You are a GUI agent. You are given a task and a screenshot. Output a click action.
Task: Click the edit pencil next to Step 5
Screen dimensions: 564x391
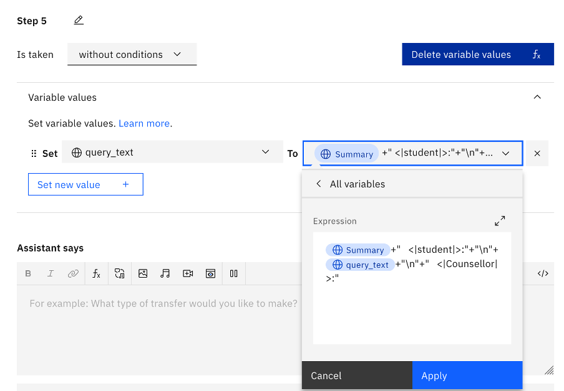(79, 21)
